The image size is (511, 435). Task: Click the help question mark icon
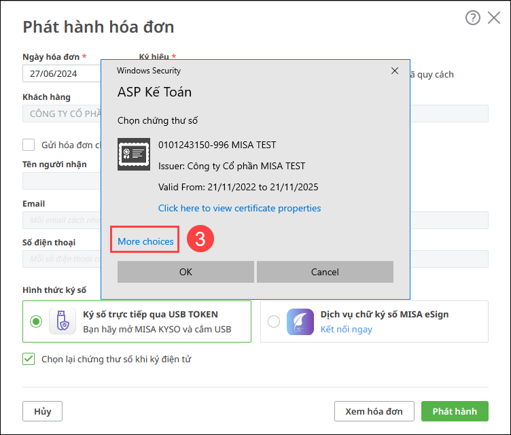[472, 18]
